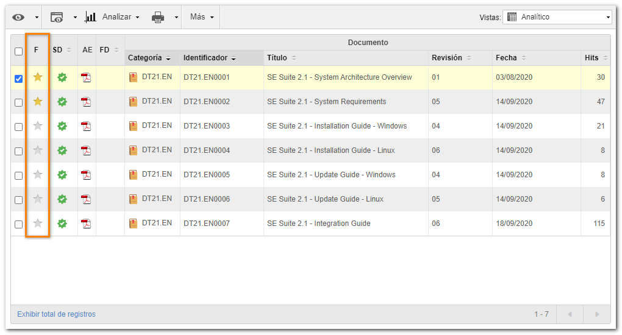The width and height of the screenshot is (622, 335).
Task: Open PDF file icon of DT21.EN0007
Action: click(86, 224)
